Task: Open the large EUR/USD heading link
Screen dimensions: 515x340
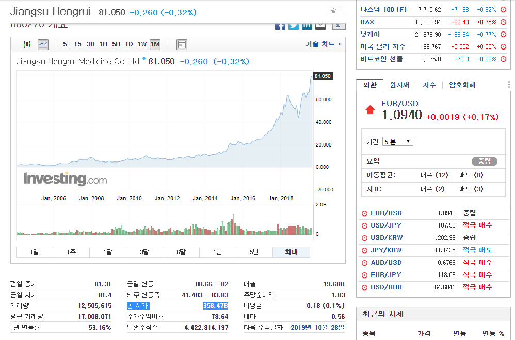Action: tap(400, 104)
